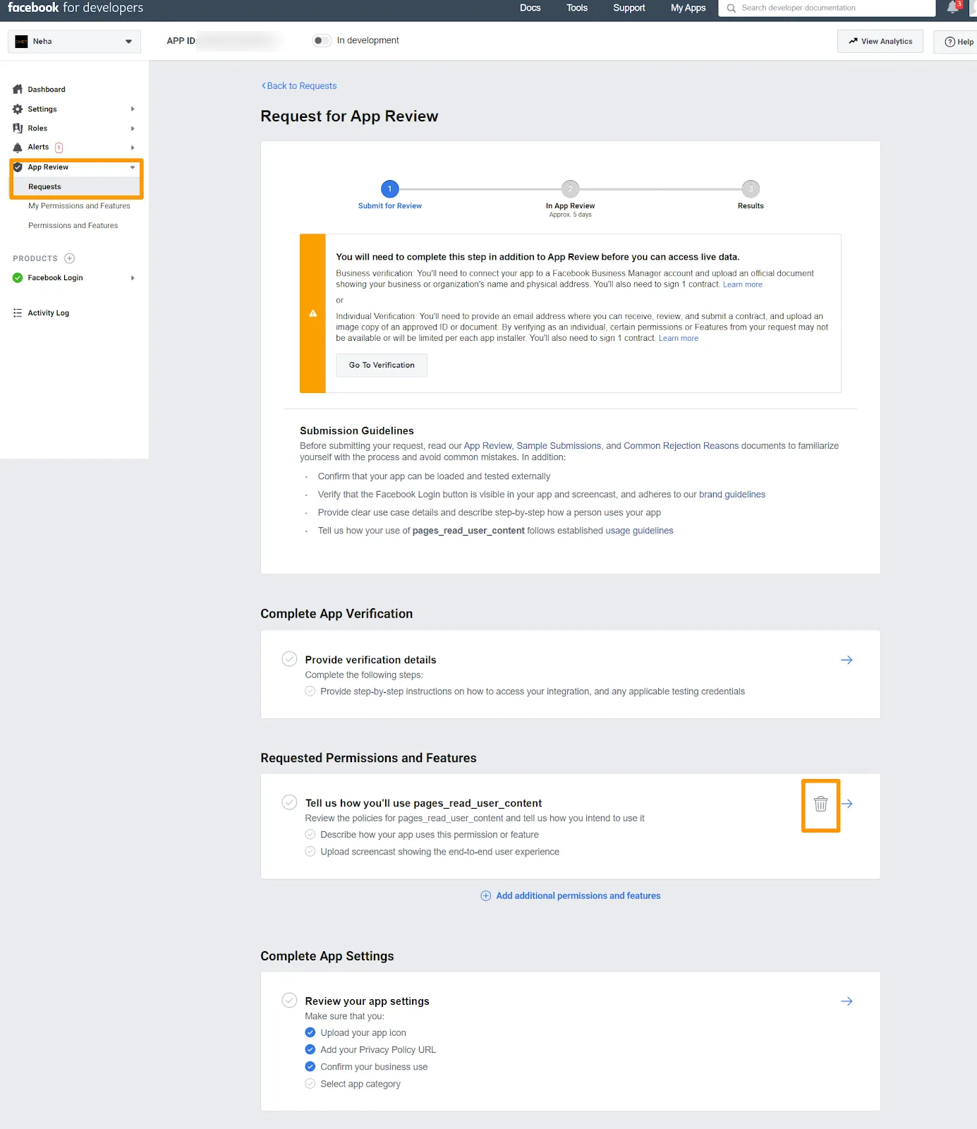This screenshot has width=977, height=1129.
Task: Click the search magnifier icon
Action: pyautogui.click(x=732, y=8)
